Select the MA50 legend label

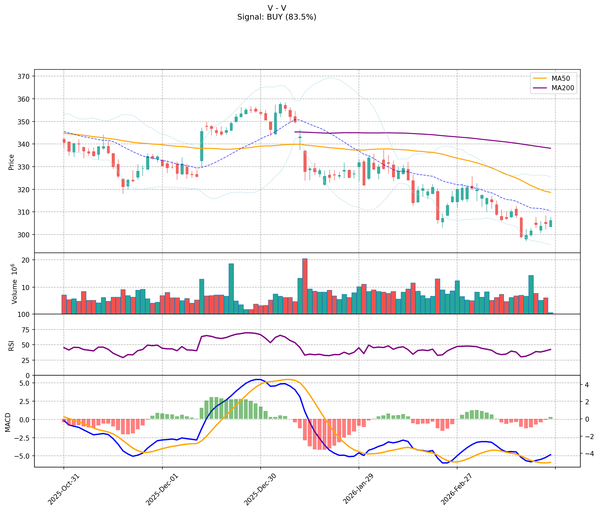[x=560, y=78]
